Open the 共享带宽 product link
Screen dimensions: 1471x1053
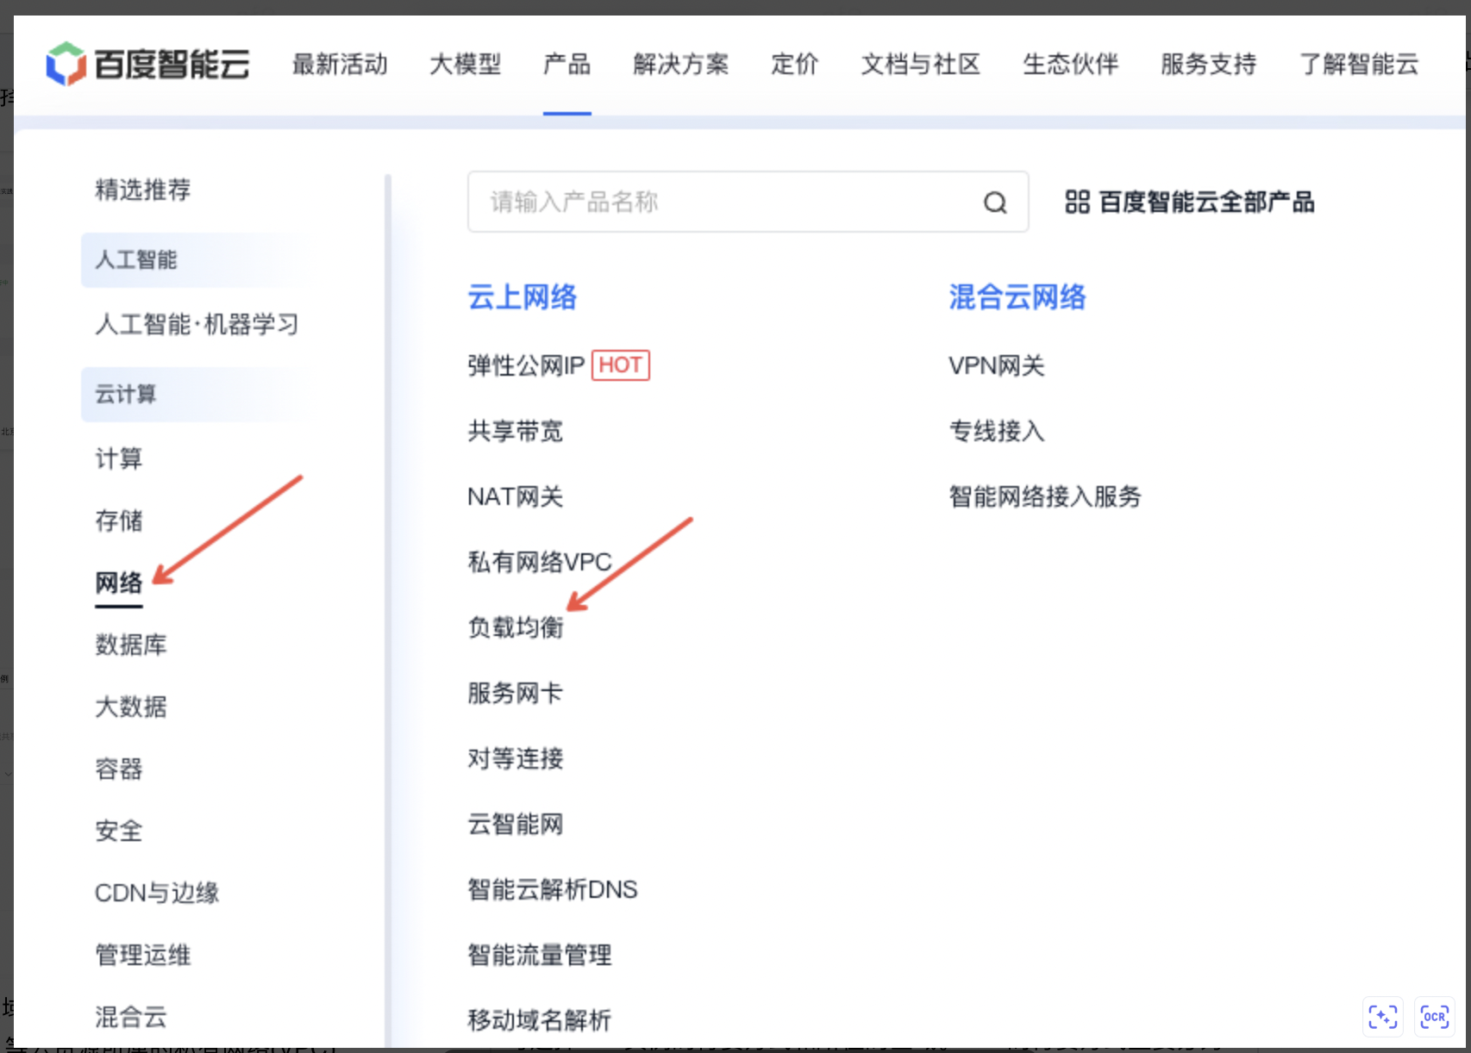(516, 431)
